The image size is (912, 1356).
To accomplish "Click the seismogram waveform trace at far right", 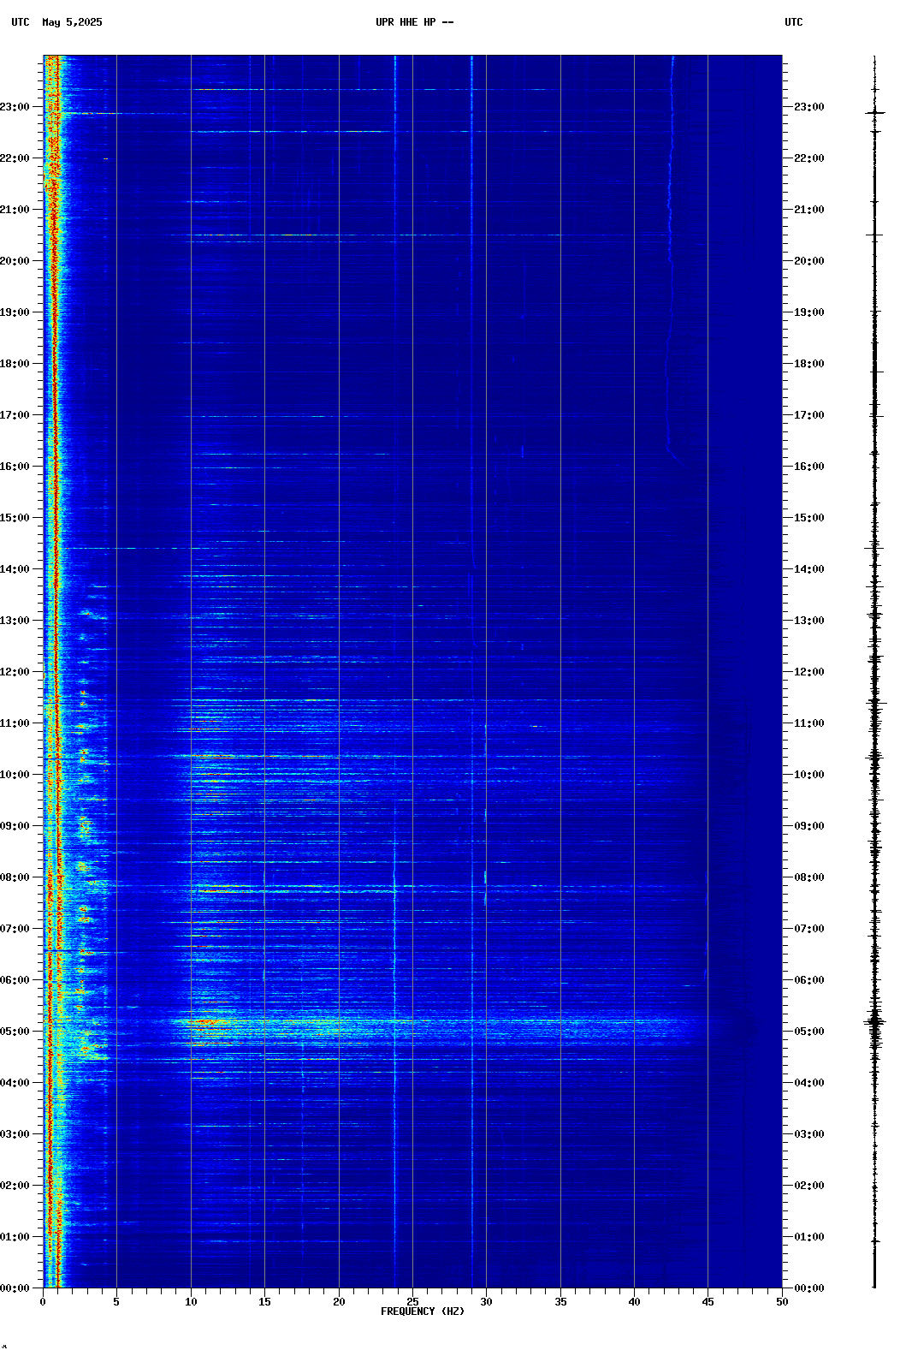I will click(x=874, y=672).
